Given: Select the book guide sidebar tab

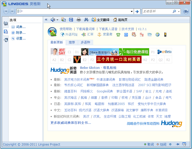Looking at the screenshot, I should pos(6,23).
